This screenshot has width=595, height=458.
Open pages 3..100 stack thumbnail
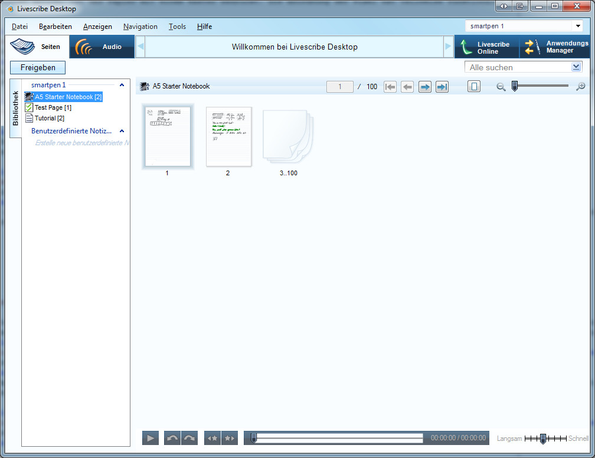288,136
